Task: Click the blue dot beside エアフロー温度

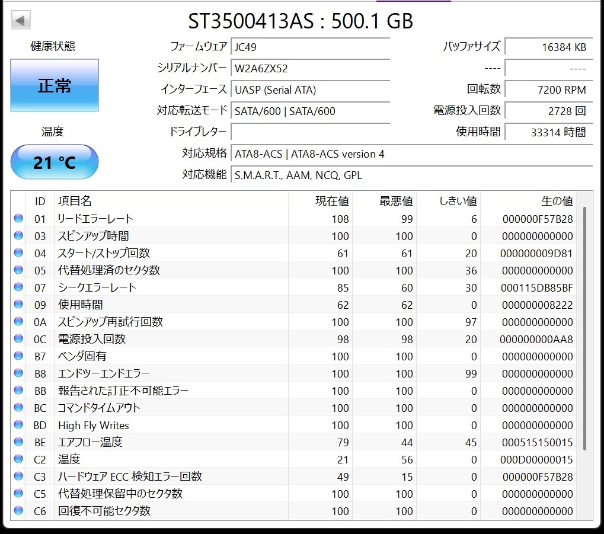Action: point(18,442)
